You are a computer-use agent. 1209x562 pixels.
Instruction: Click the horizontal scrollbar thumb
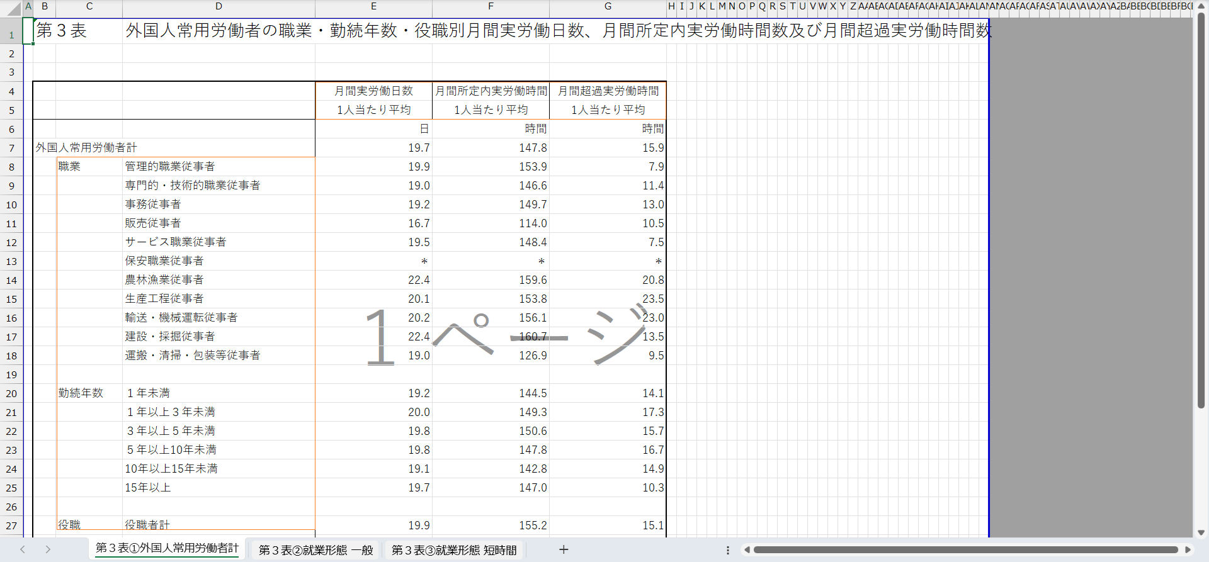pos(965,550)
